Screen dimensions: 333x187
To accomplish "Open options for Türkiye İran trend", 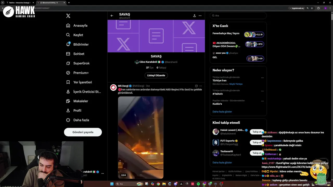I will tap(262, 78).
